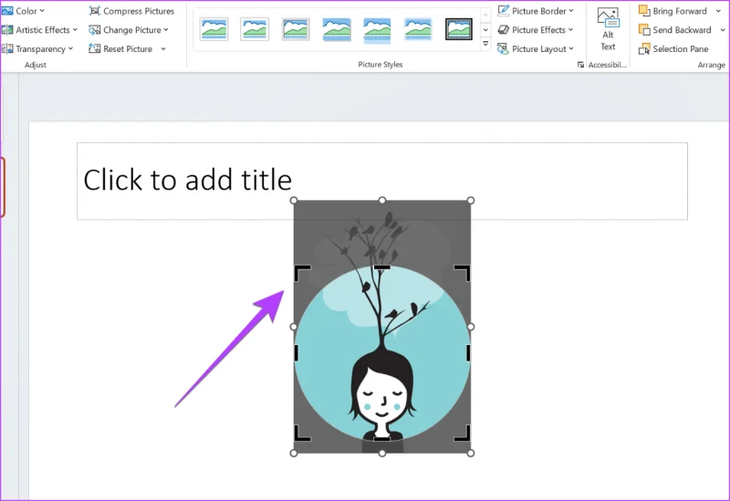Click the top-right corner crop handle
This screenshot has height=501, width=730.
(x=463, y=273)
